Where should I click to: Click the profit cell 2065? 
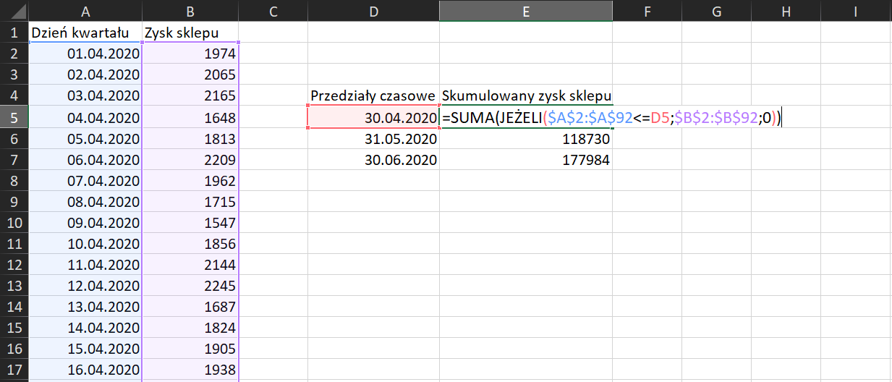(x=190, y=75)
